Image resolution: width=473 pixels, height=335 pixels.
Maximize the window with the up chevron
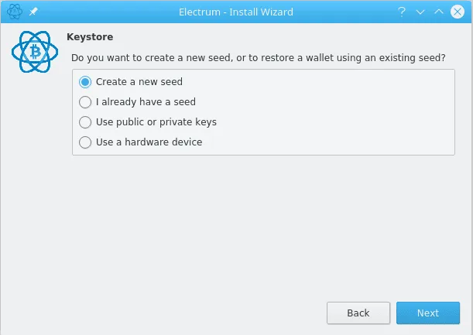439,12
